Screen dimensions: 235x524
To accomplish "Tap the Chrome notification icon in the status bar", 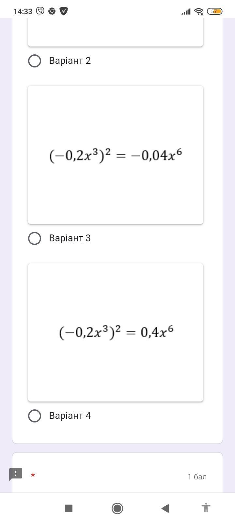I will (52, 11).
